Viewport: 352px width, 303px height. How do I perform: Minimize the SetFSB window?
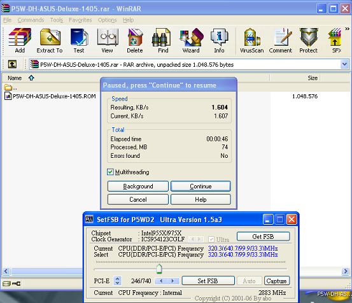pyautogui.click(x=268, y=219)
